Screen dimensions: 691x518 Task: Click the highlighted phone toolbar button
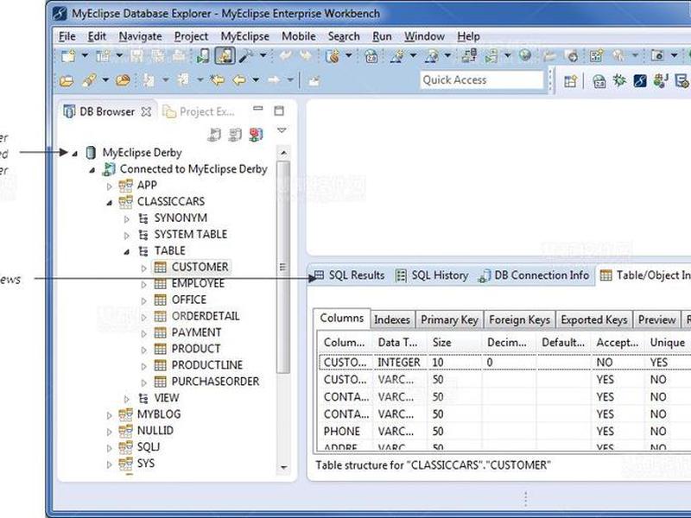click(x=225, y=56)
